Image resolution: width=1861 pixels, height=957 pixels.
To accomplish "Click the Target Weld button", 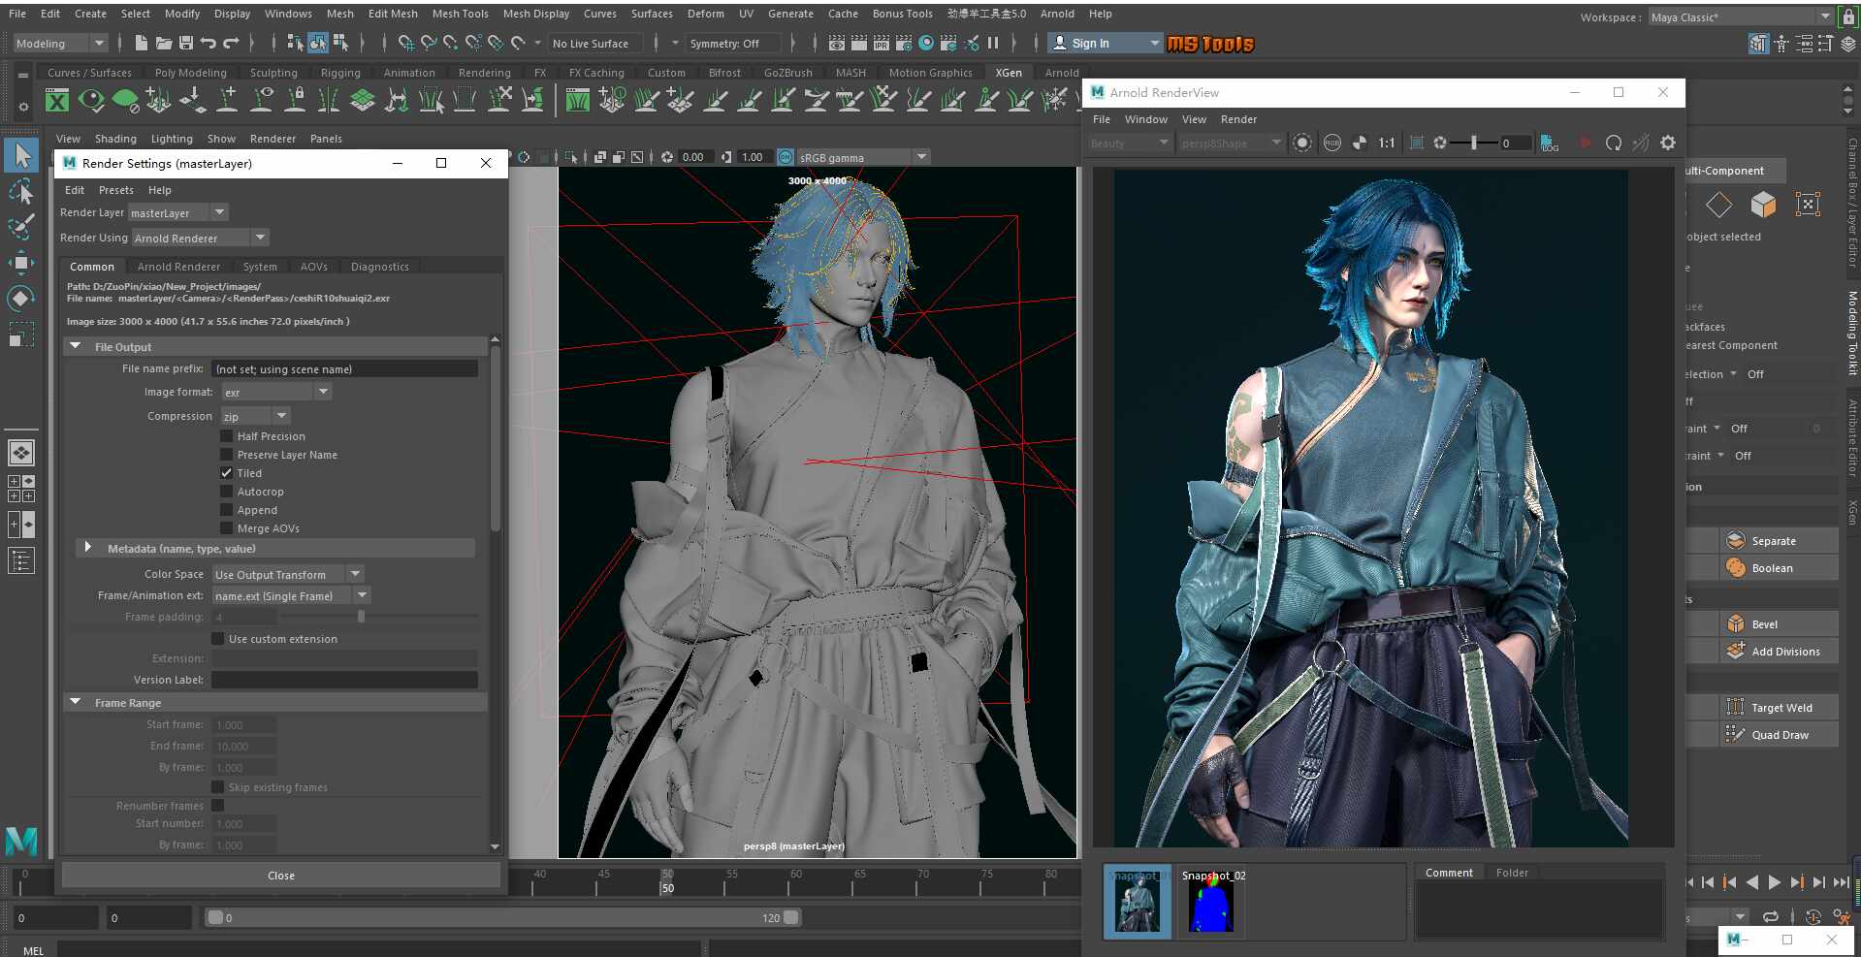I will pyautogui.click(x=1781, y=708).
